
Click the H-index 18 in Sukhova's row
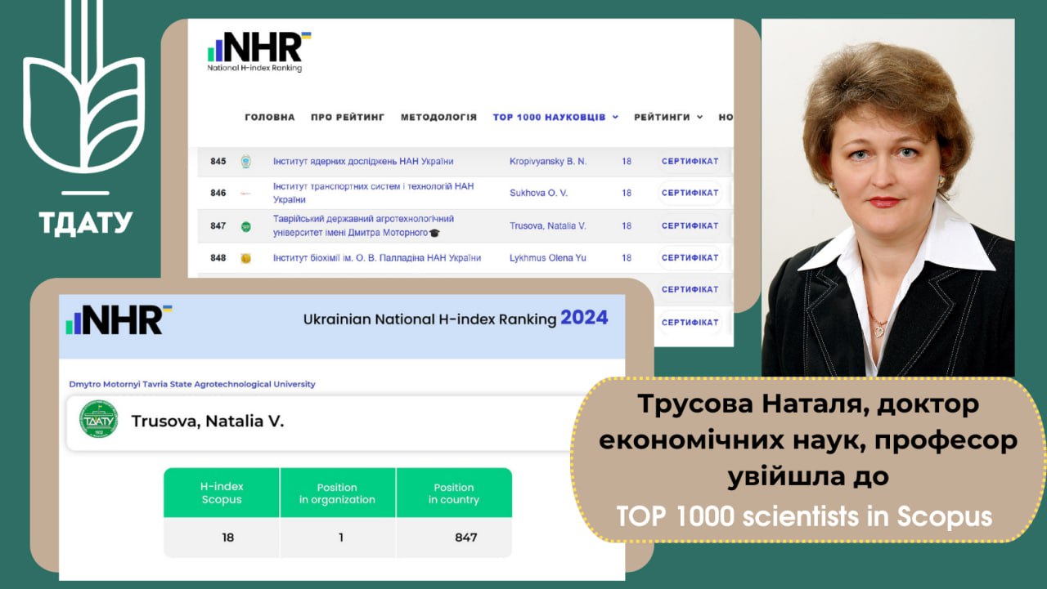pyautogui.click(x=627, y=194)
